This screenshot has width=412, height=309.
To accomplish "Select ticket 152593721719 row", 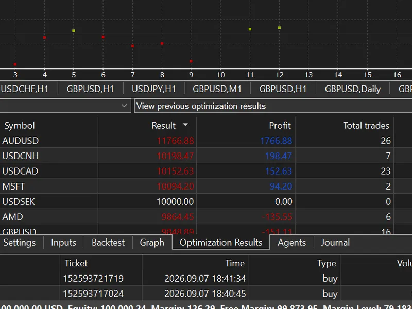I will point(206,278).
